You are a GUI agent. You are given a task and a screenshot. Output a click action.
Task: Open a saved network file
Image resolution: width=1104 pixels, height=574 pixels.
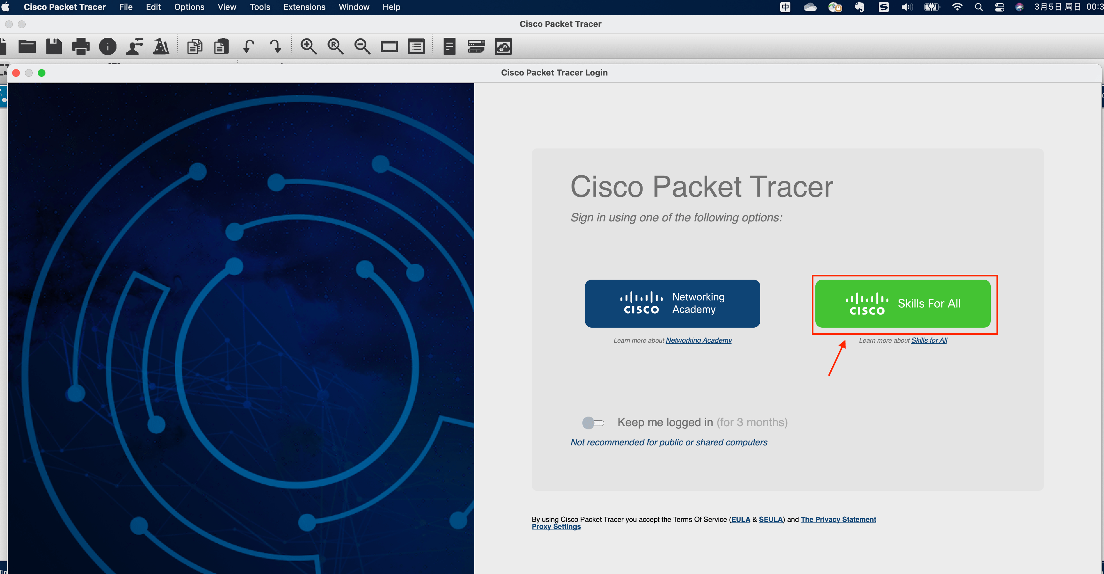pos(27,46)
